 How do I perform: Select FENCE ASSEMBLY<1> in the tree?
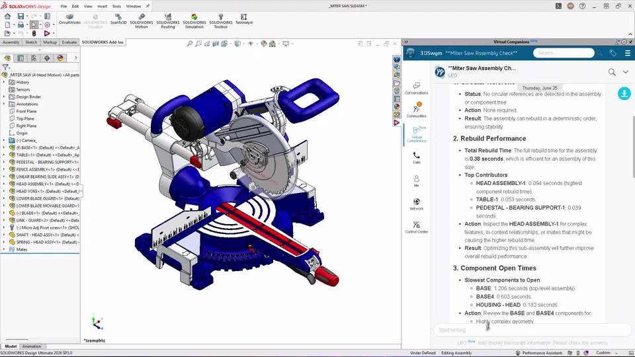click(x=44, y=169)
